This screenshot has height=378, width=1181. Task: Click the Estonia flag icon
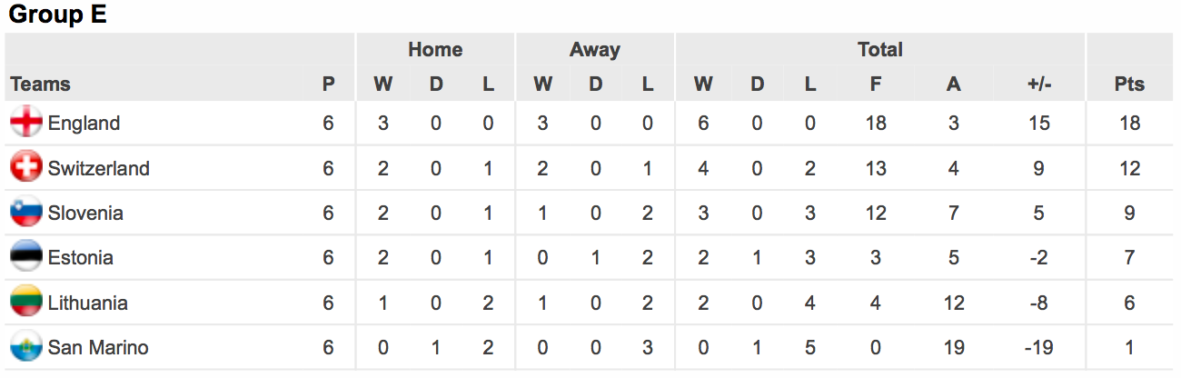[x=26, y=257]
